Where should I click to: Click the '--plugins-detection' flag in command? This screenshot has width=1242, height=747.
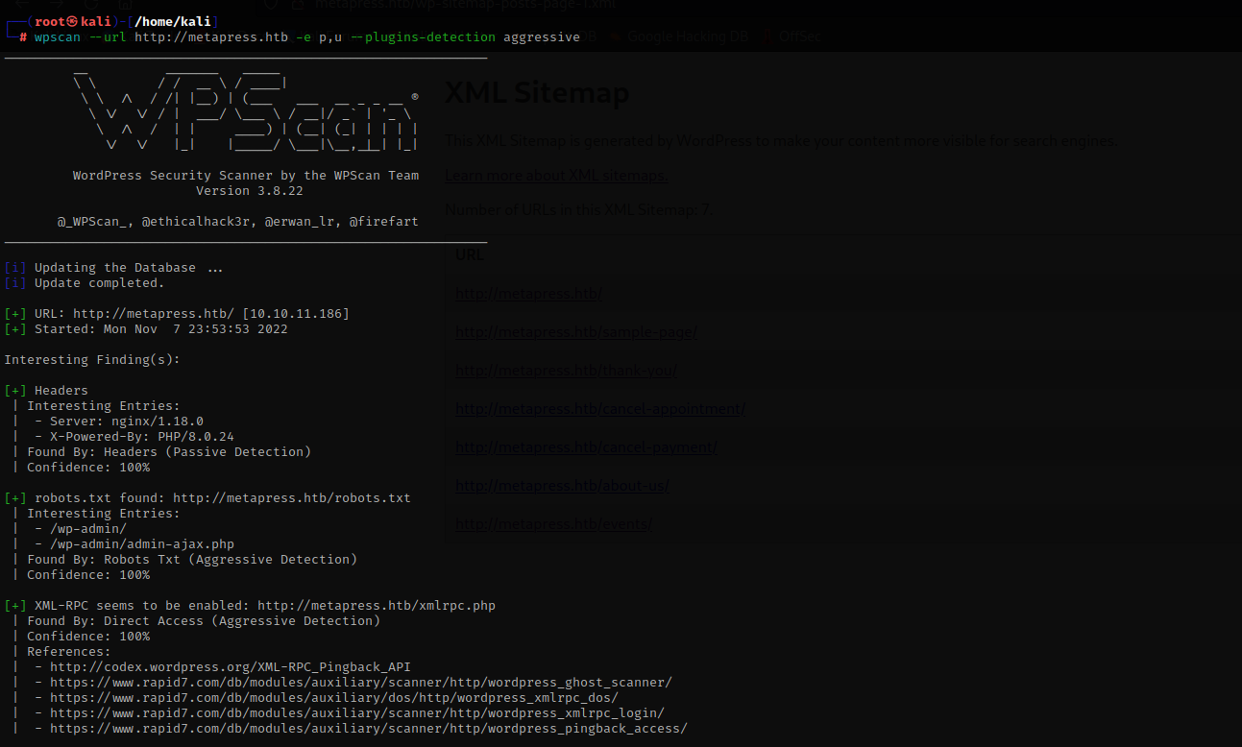(423, 37)
